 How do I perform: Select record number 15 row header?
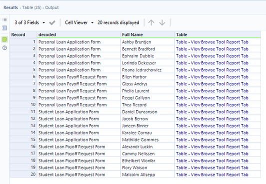(23, 140)
